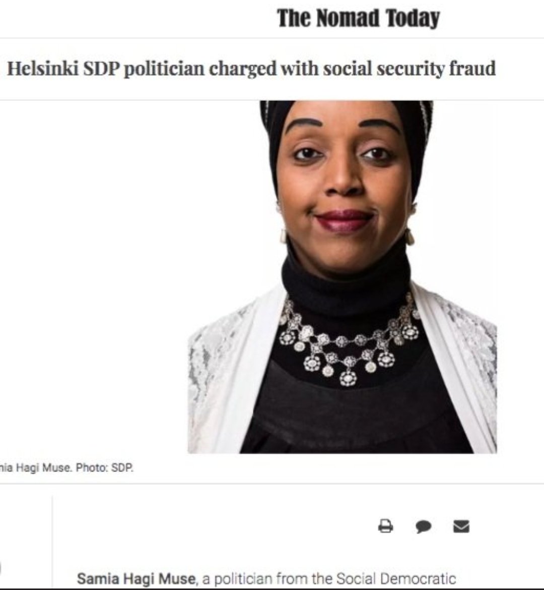Open the social security fraud headline
This screenshot has width=544, height=590.
(251, 69)
